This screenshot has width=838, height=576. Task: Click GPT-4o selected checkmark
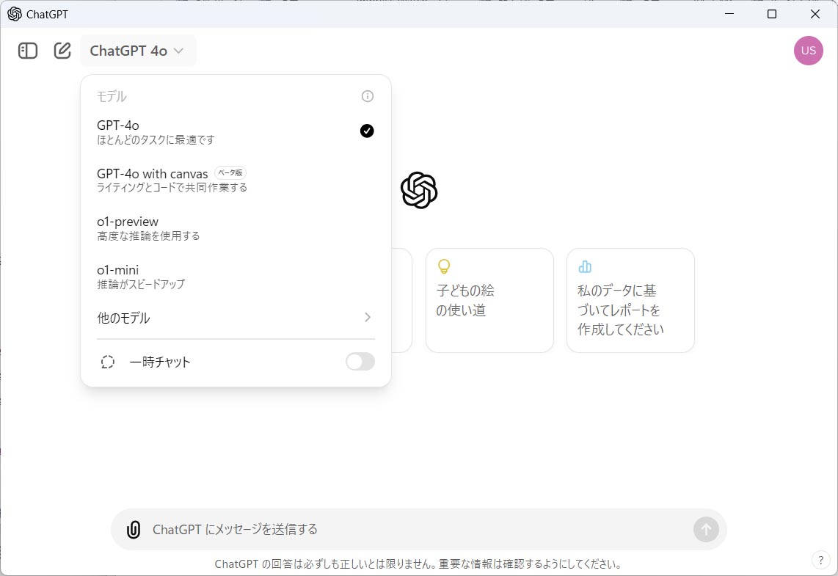coord(367,131)
